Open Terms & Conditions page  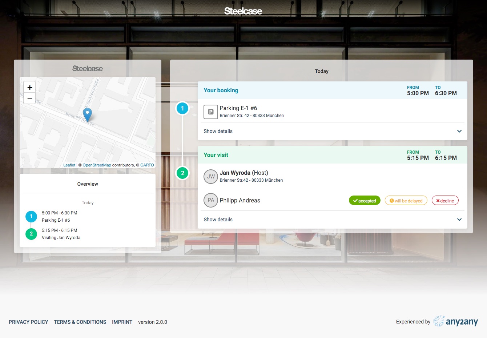tap(80, 322)
